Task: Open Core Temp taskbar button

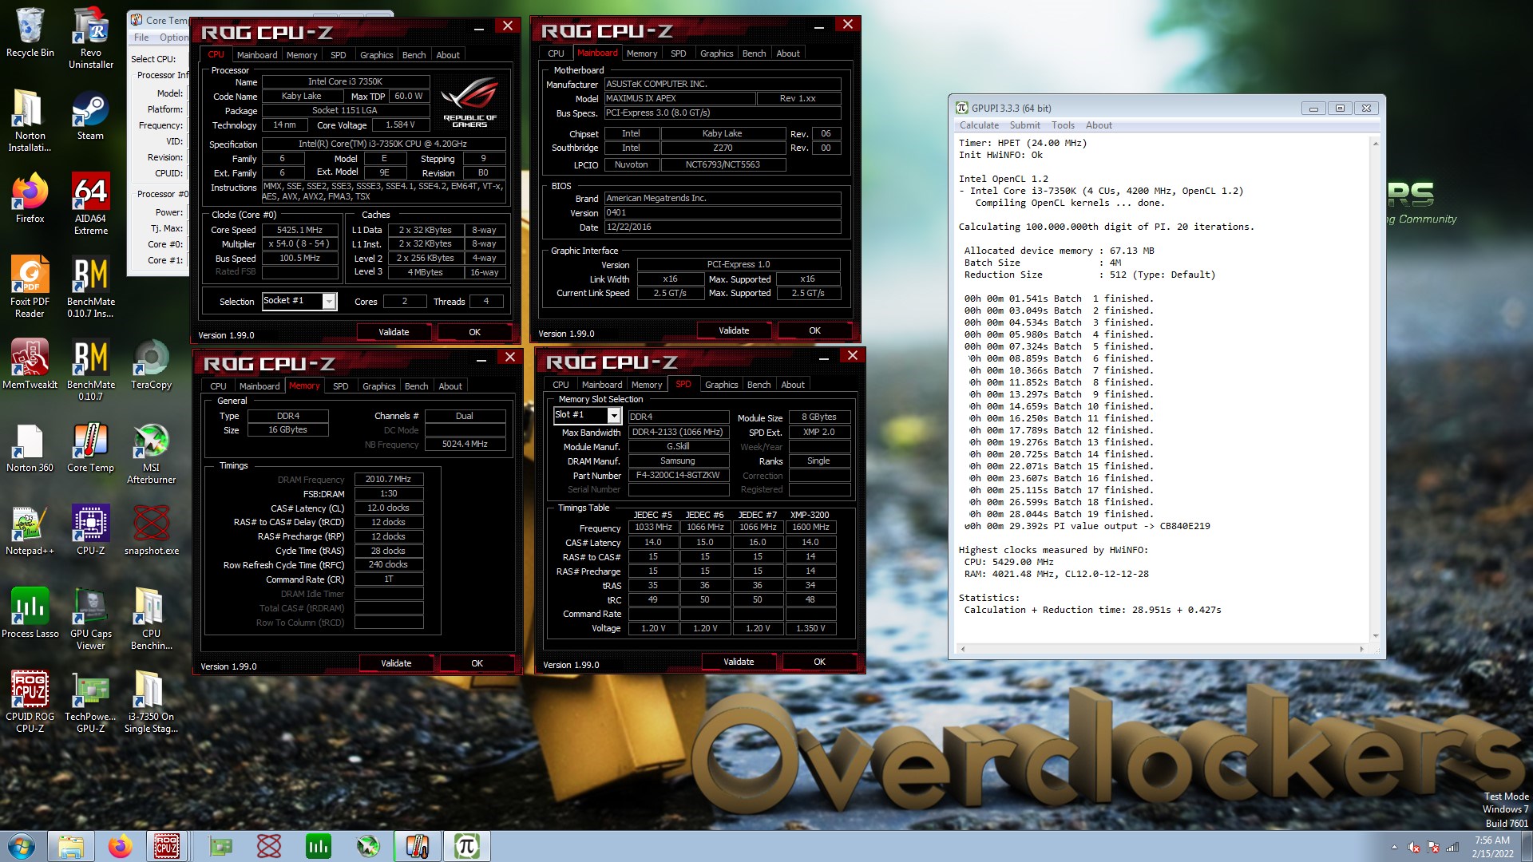Action: [417, 846]
